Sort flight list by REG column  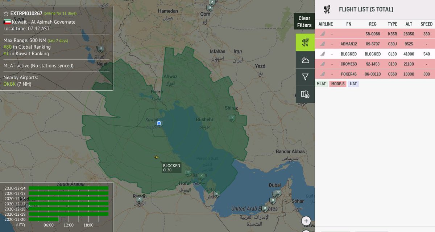click(x=373, y=24)
